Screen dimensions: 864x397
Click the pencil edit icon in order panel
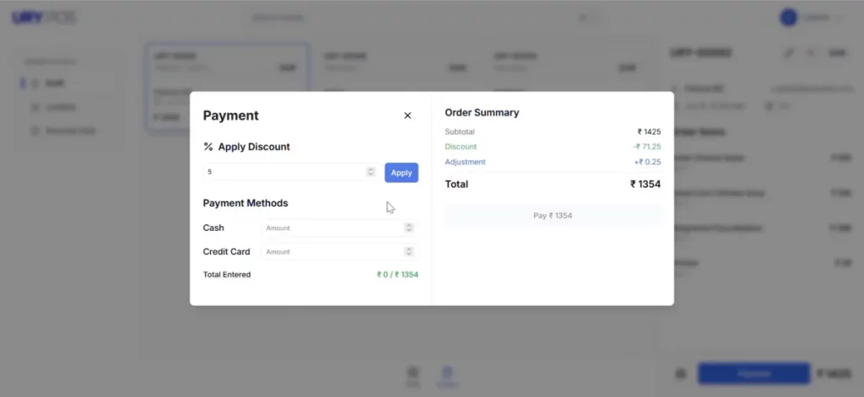point(789,53)
